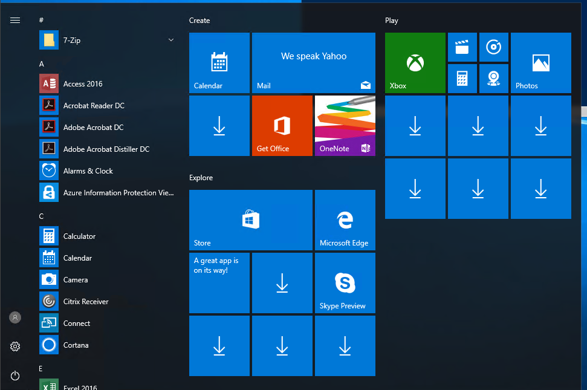
Task: Open the Photos tile
Action: coord(540,63)
